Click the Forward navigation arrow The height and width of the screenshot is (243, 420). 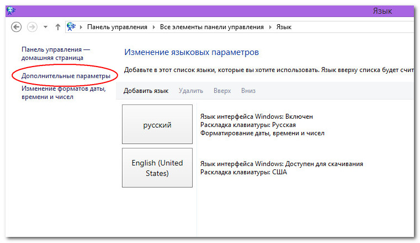click(x=32, y=27)
